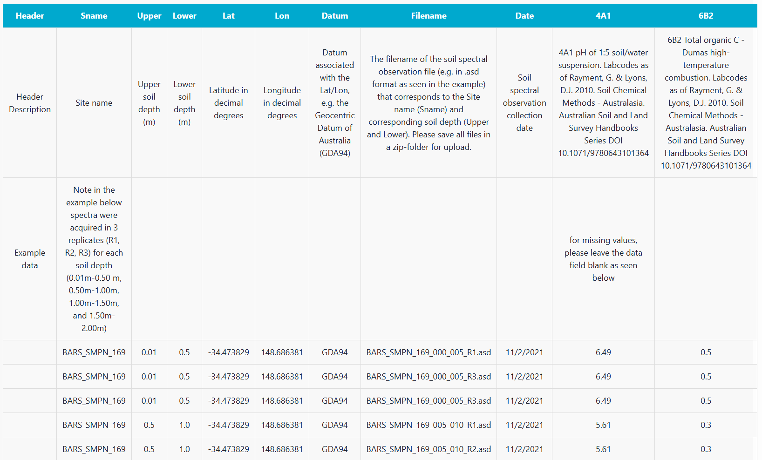This screenshot has width=762, height=460.
Task: Click Lower value 1.0 in 005_010_R2.asd row
Action: [184, 449]
